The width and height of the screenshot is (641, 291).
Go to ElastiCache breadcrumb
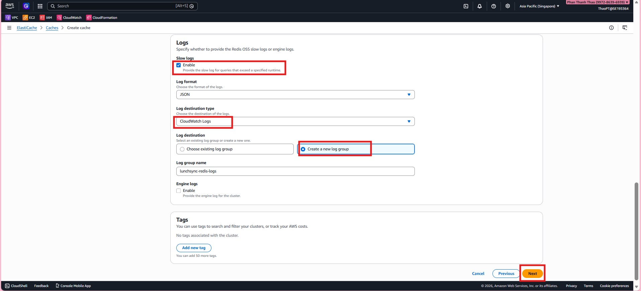[x=27, y=28]
